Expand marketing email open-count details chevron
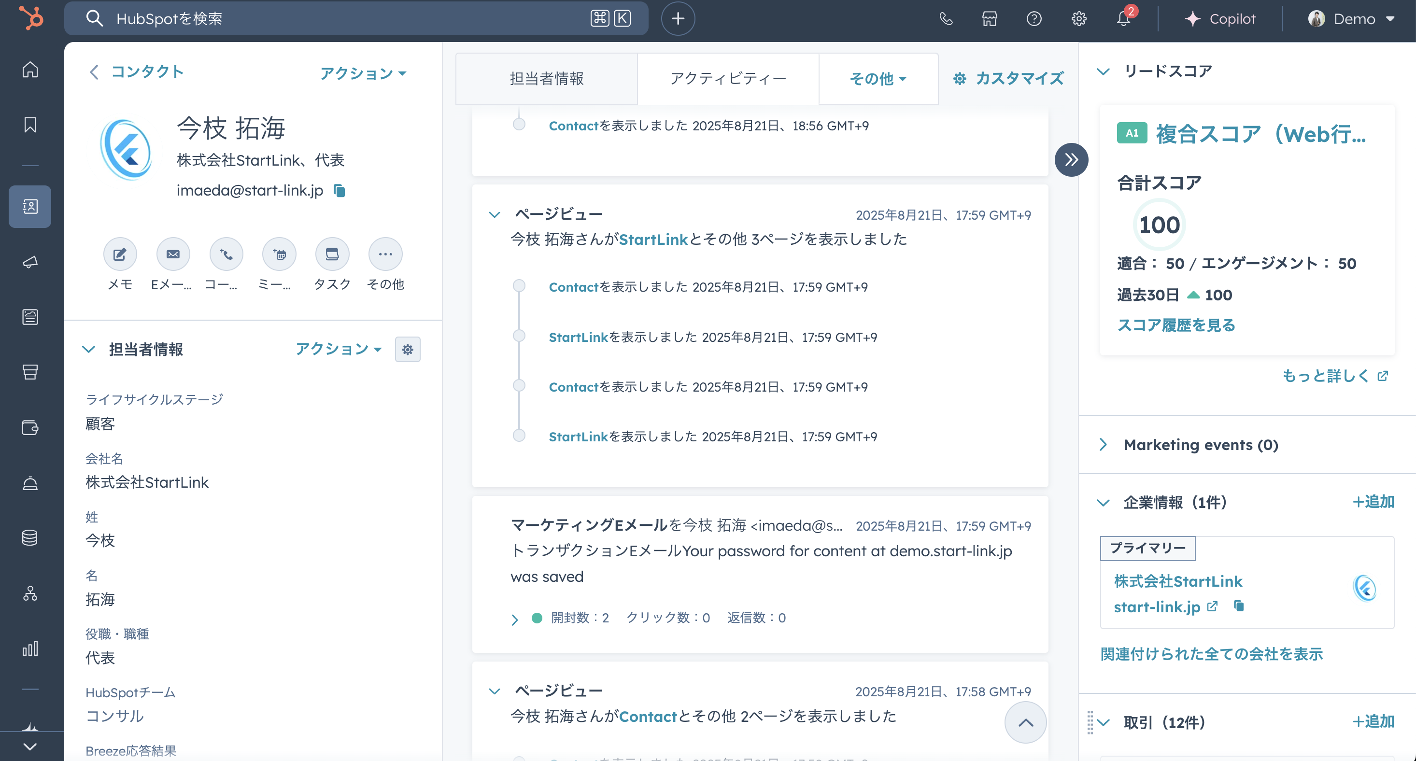Image resolution: width=1416 pixels, height=761 pixels. click(514, 619)
